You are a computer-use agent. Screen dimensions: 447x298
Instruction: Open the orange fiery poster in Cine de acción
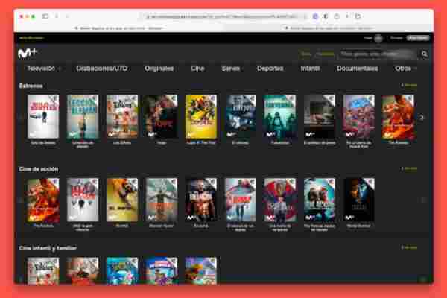43,200
